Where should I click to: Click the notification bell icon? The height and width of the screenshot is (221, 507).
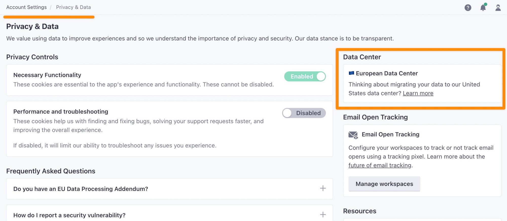coord(483,8)
